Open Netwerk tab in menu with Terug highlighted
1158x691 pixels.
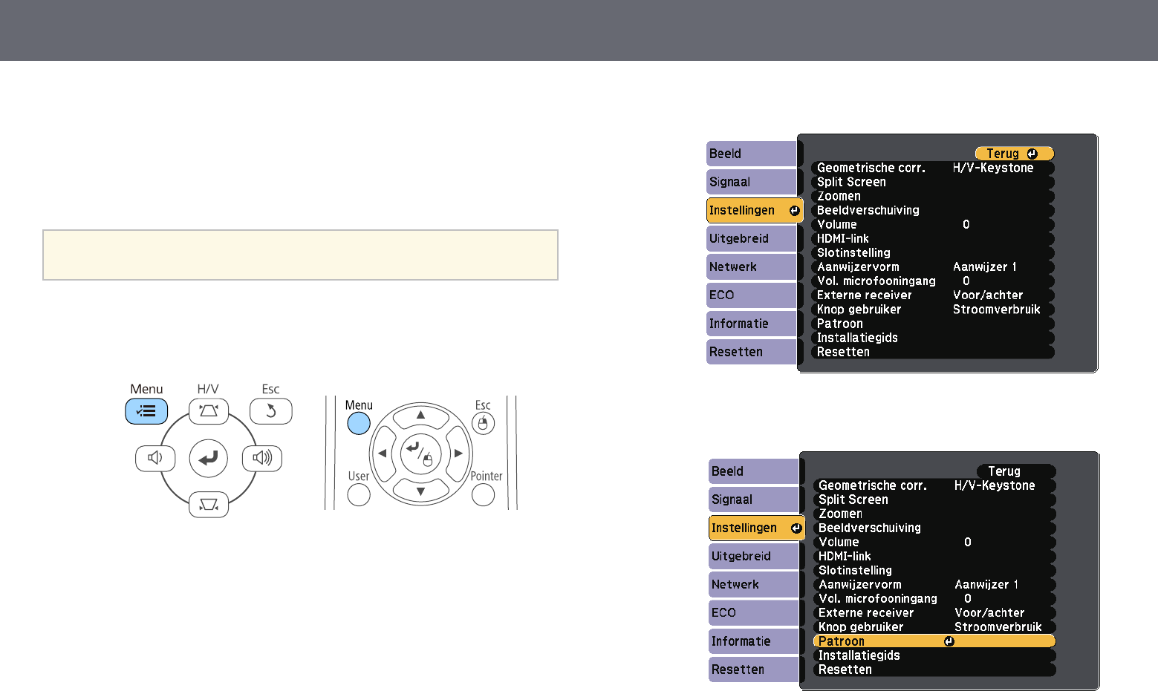tap(752, 266)
